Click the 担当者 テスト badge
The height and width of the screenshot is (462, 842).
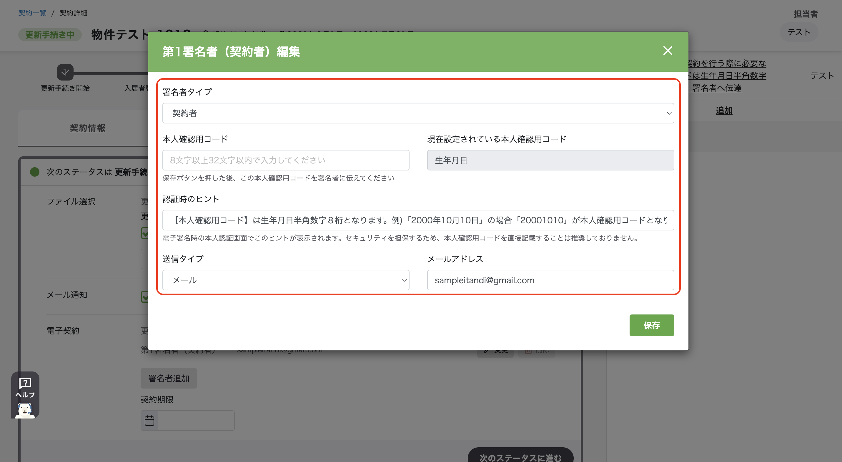798,32
